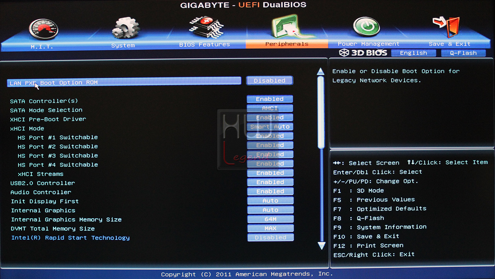Click F1 3D Mode help line
495x279 pixels.
358,191
